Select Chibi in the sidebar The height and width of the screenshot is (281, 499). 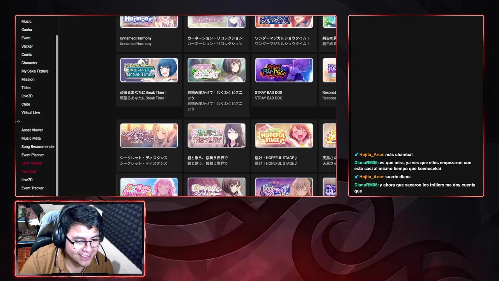coord(25,104)
